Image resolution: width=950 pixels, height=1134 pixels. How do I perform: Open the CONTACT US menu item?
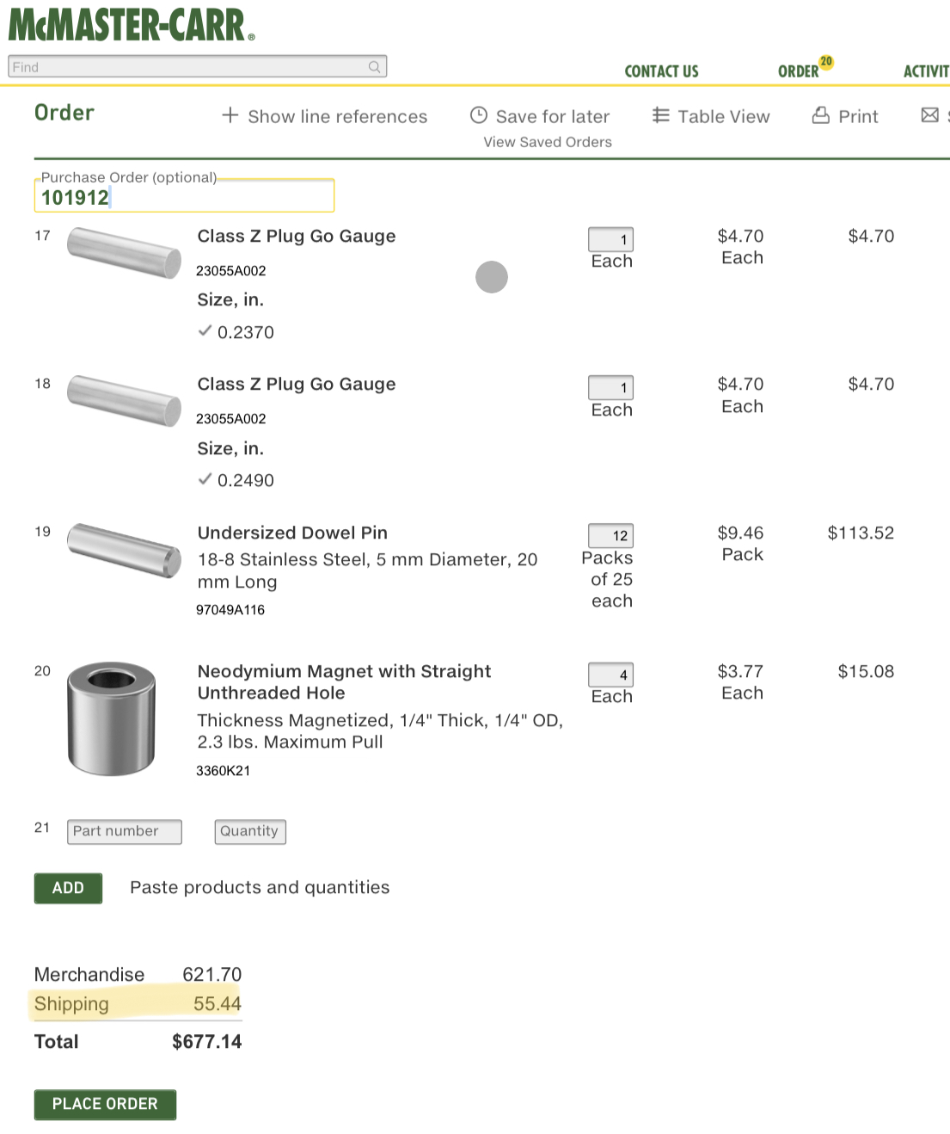pos(661,71)
